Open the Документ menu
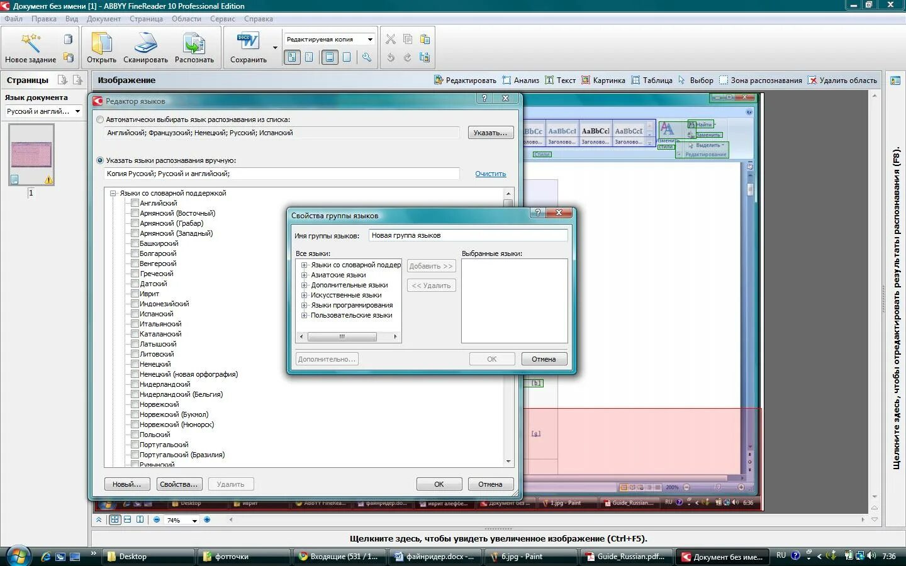The width and height of the screenshot is (906, 566). (104, 19)
